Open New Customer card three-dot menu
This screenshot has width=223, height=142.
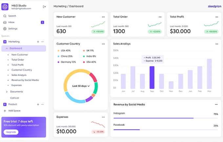click(x=103, y=17)
